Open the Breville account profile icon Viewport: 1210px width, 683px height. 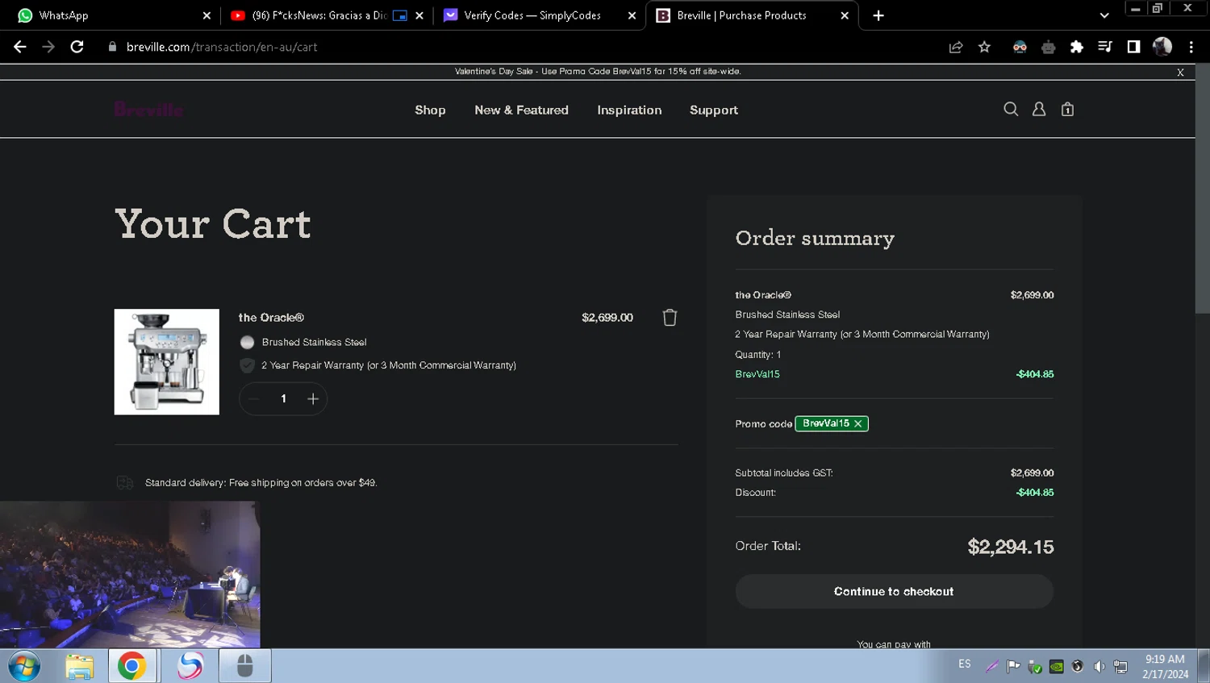(1039, 109)
